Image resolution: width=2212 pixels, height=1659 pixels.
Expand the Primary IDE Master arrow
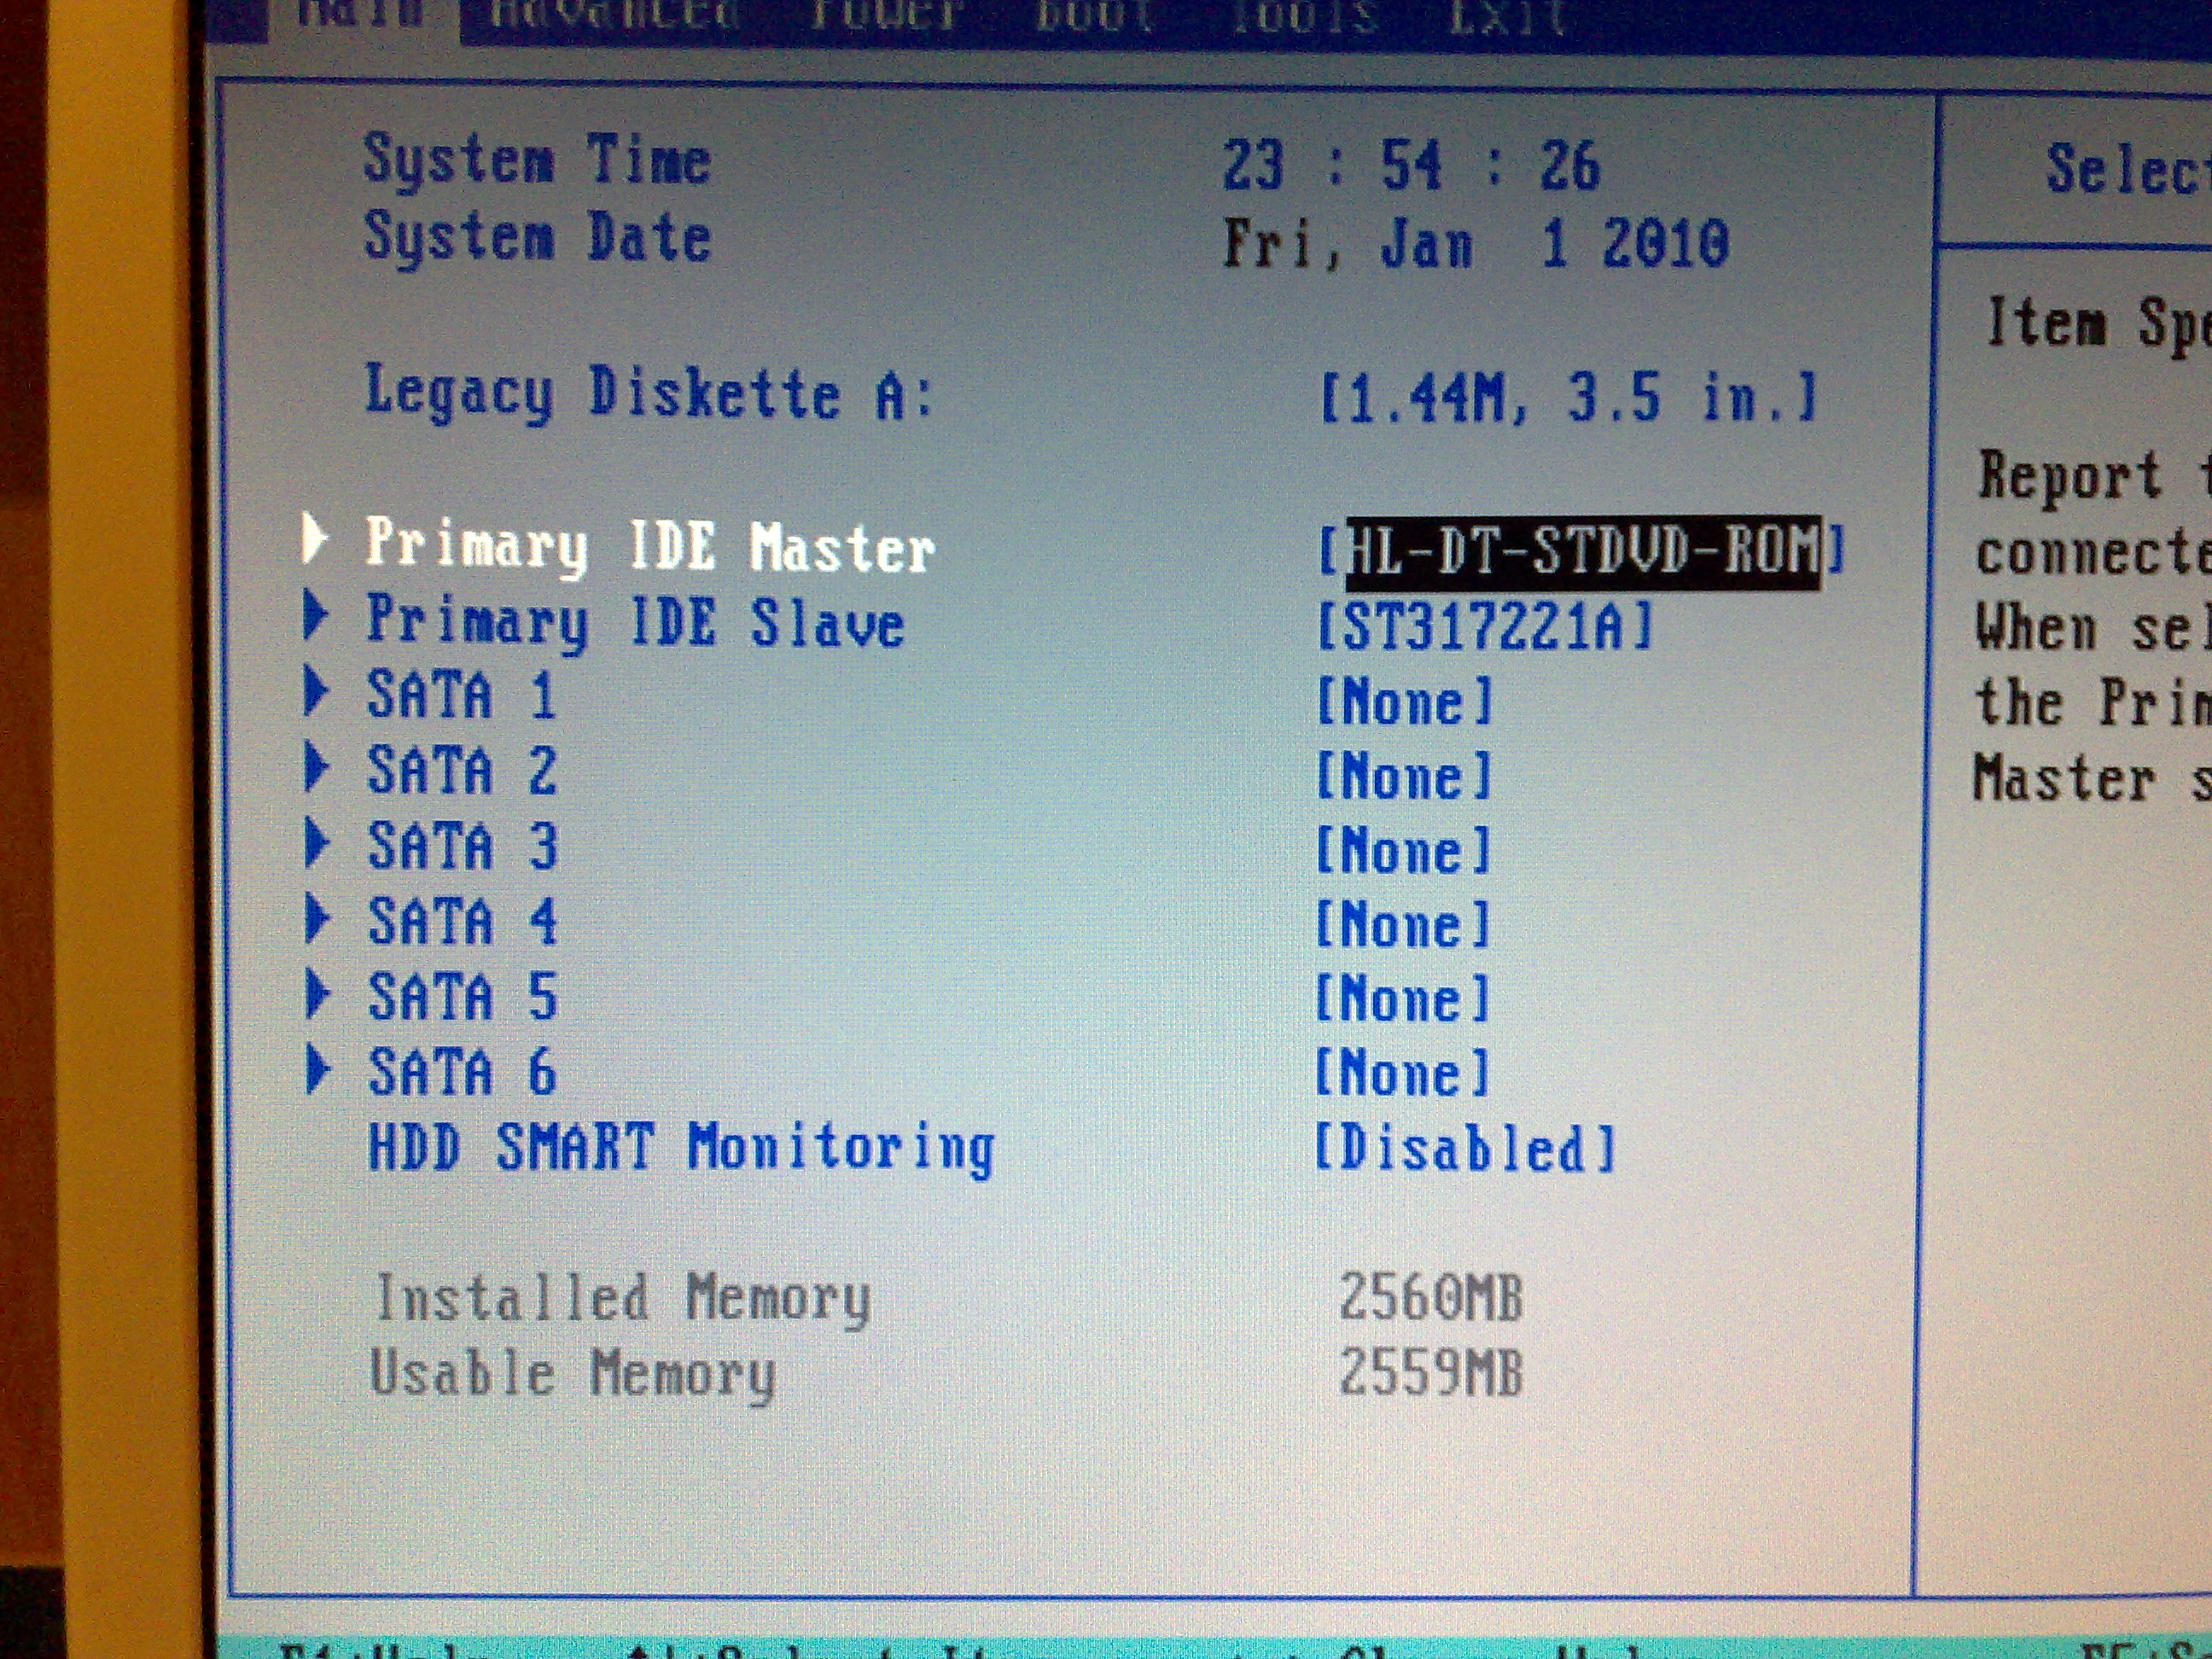pos(315,539)
